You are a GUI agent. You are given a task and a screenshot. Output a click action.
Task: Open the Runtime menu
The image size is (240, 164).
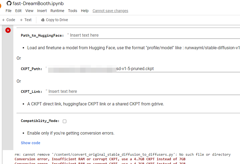click(x=57, y=11)
